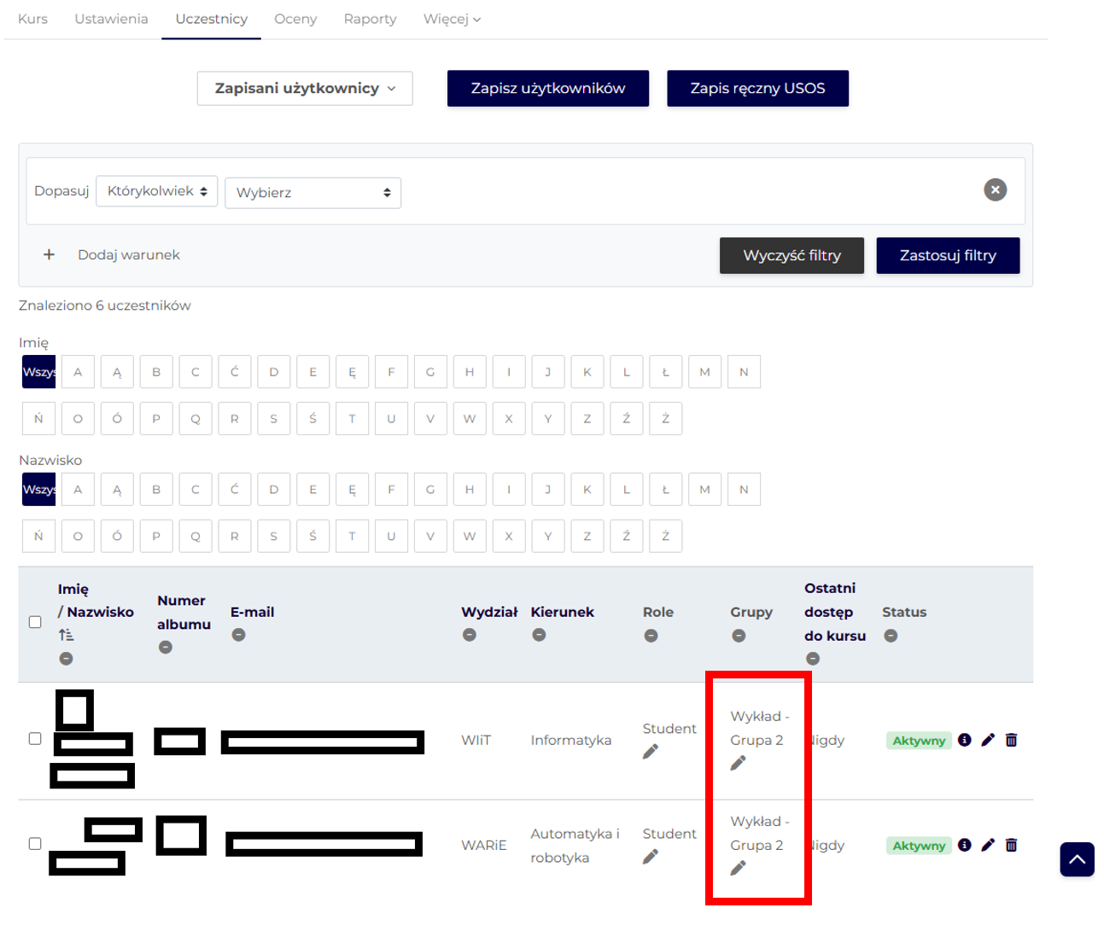Click the scroll-to-top arrow button

(1077, 859)
